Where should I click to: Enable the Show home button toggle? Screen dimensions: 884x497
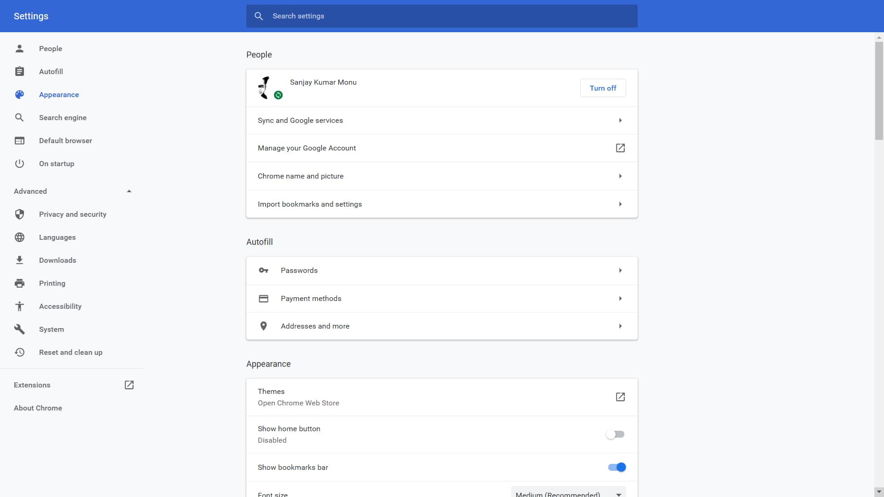(616, 434)
